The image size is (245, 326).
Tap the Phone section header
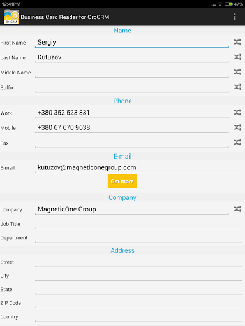coord(122,101)
